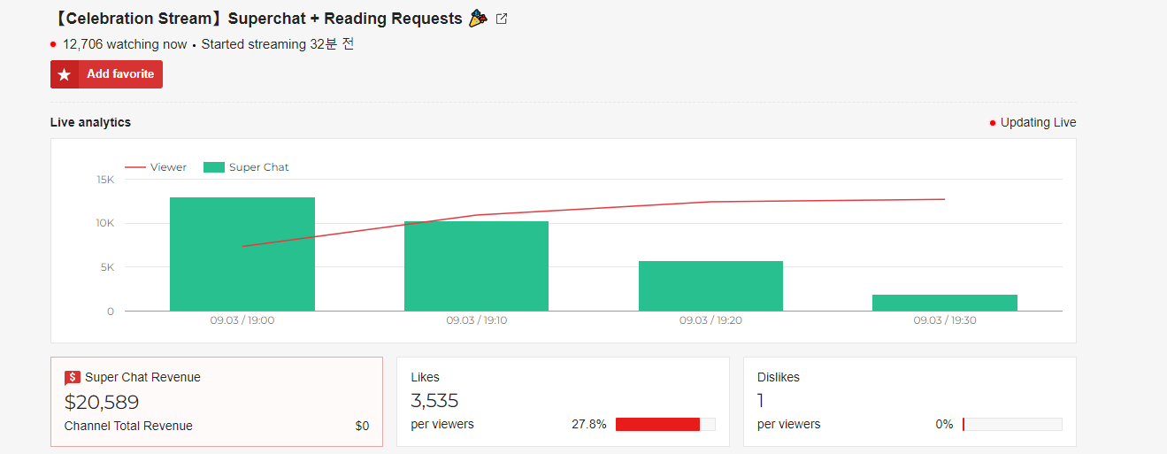Click the $20,589 revenue value
Image resolution: width=1167 pixels, height=454 pixels.
click(x=102, y=402)
